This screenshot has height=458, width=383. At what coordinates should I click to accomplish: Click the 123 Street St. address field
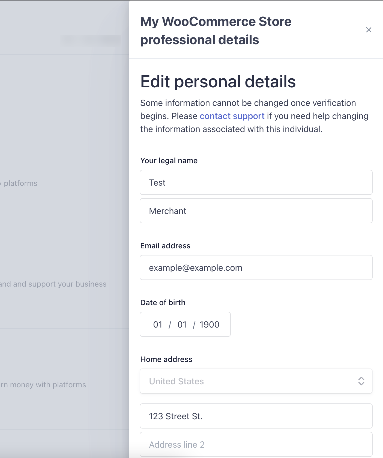tap(256, 416)
